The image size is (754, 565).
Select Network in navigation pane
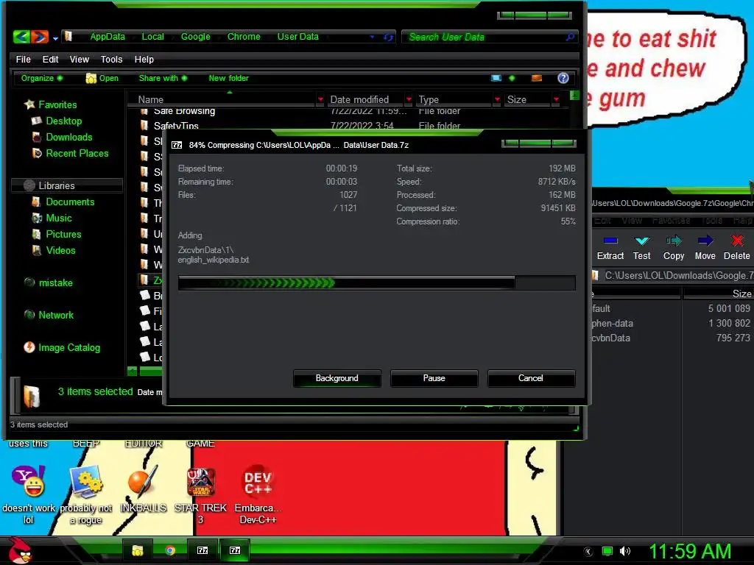click(x=56, y=315)
